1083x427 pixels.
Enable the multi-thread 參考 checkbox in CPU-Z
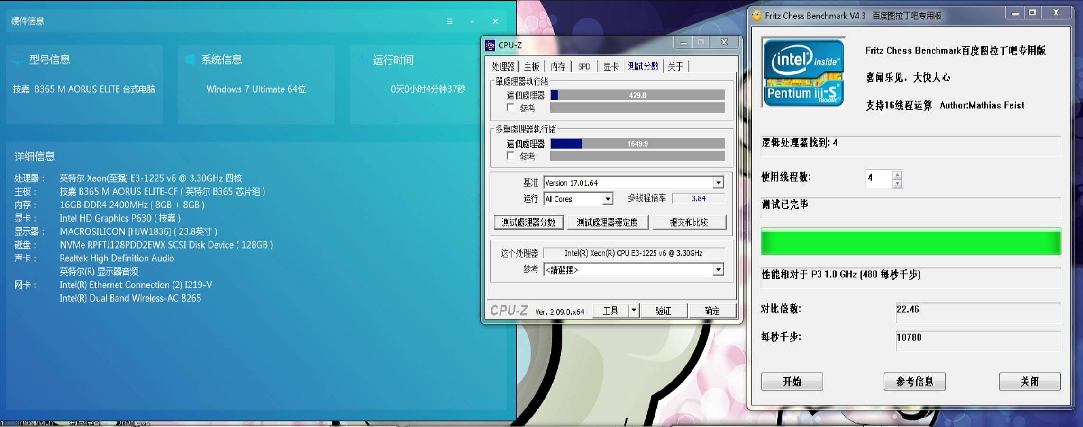click(x=510, y=156)
